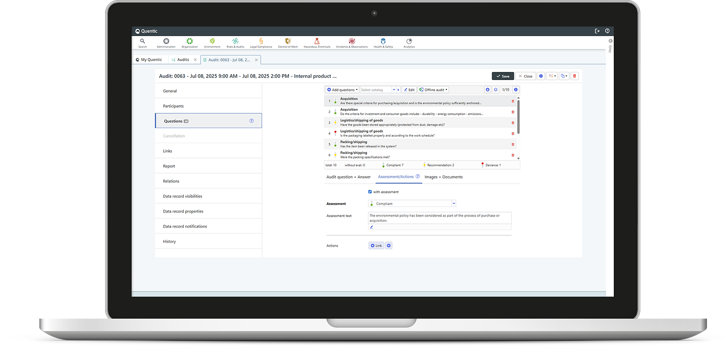Open the Offline audit dropdown
Image resolution: width=726 pixels, height=355 pixels.
433,89
